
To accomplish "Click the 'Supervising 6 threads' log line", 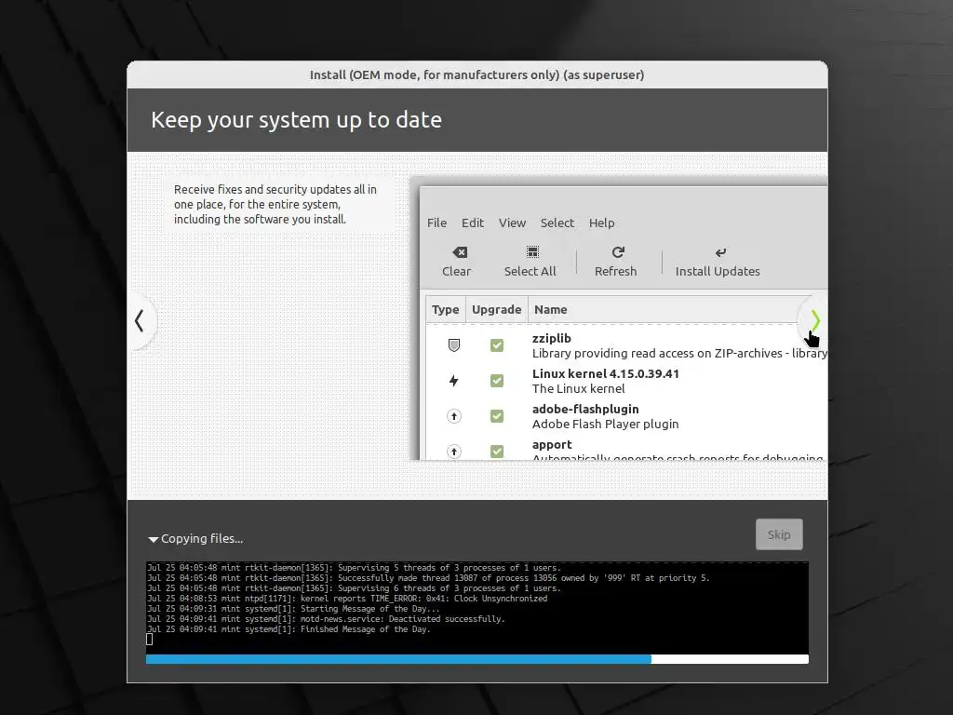I will coord(354,588).
